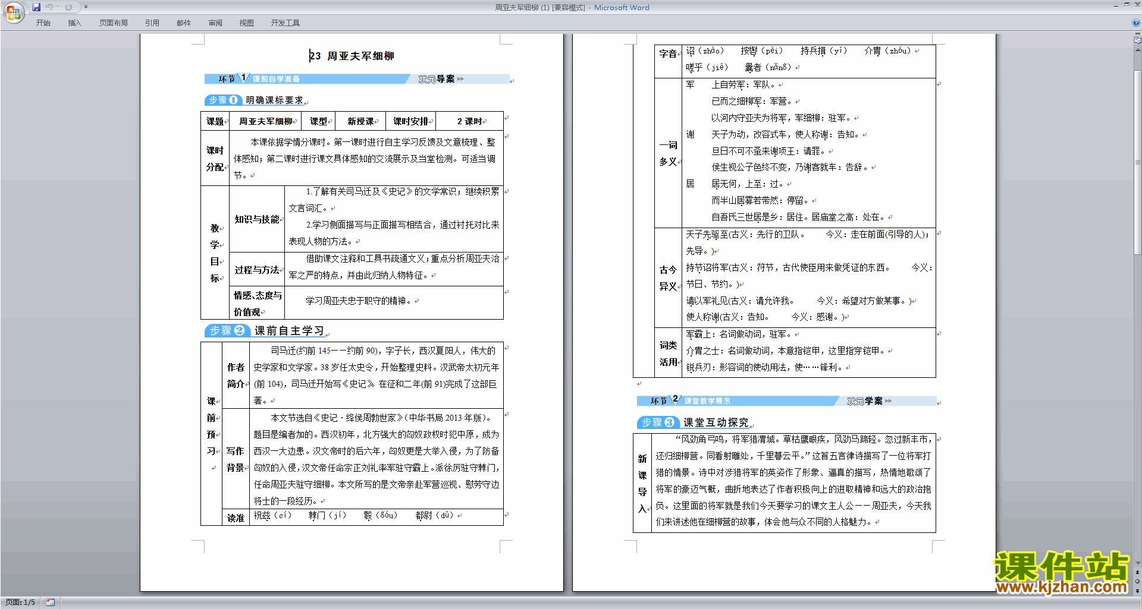Viewport: 1142px width, 609px height.
Task: Click table cell 课型
Action: click(x=319, y=121)
